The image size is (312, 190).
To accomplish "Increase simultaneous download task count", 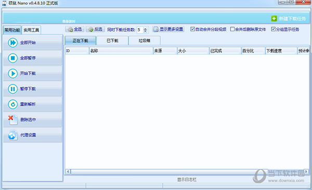I will (145, 29).
